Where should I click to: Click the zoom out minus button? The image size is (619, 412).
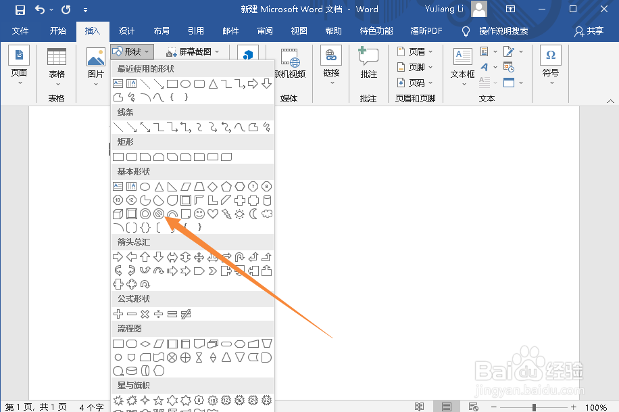click(493, 407)
